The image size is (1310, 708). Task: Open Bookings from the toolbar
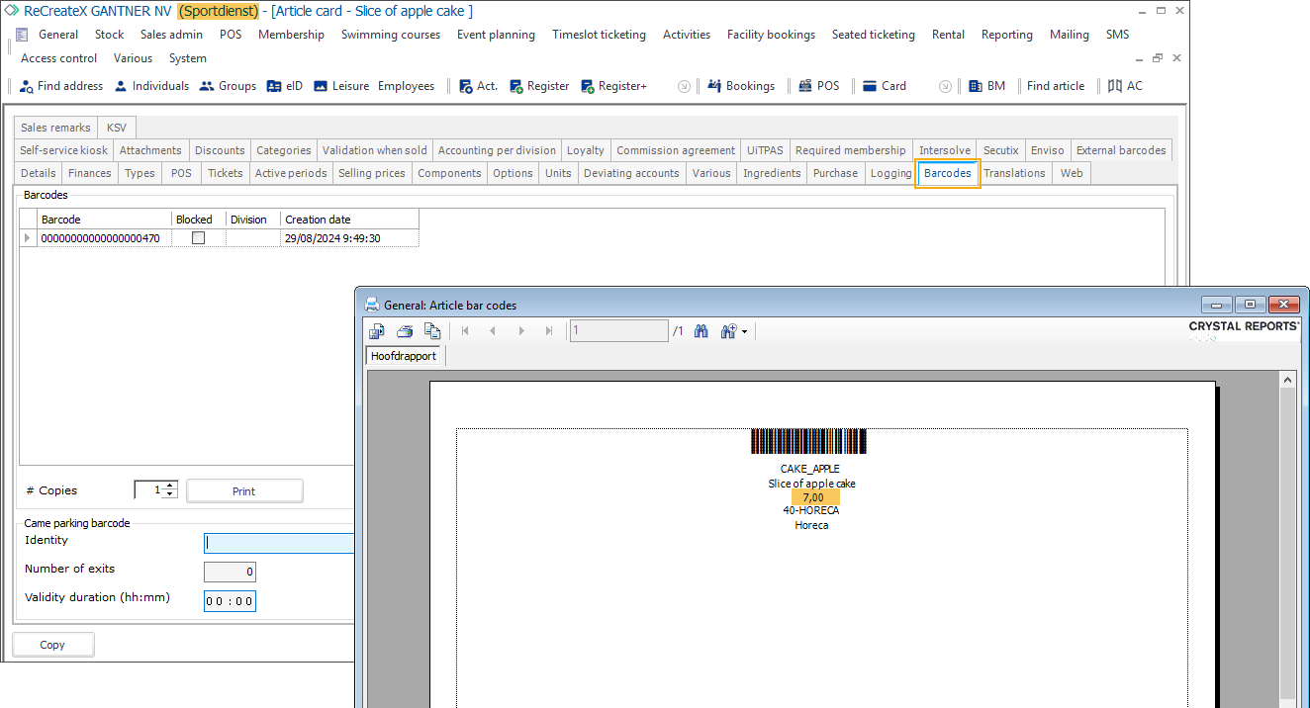(x=714, y=86)
